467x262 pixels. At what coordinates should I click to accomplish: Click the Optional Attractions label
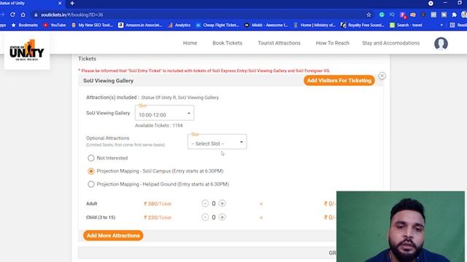(x=107, y=138)
